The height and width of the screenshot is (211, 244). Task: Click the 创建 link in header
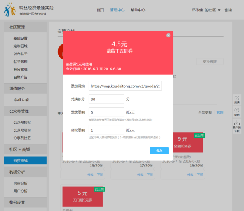(228, 10)
